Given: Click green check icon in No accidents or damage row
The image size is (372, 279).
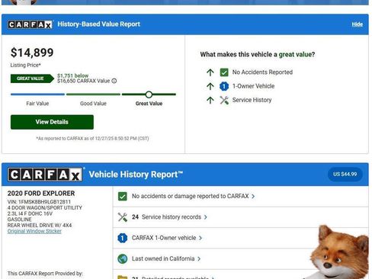Looking at the screenshot, I should pyautogui.click(x=123, y=197).
